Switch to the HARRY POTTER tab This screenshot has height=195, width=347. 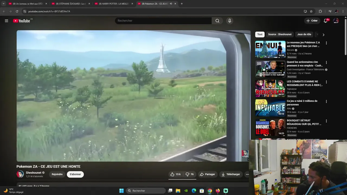point(113,4)
